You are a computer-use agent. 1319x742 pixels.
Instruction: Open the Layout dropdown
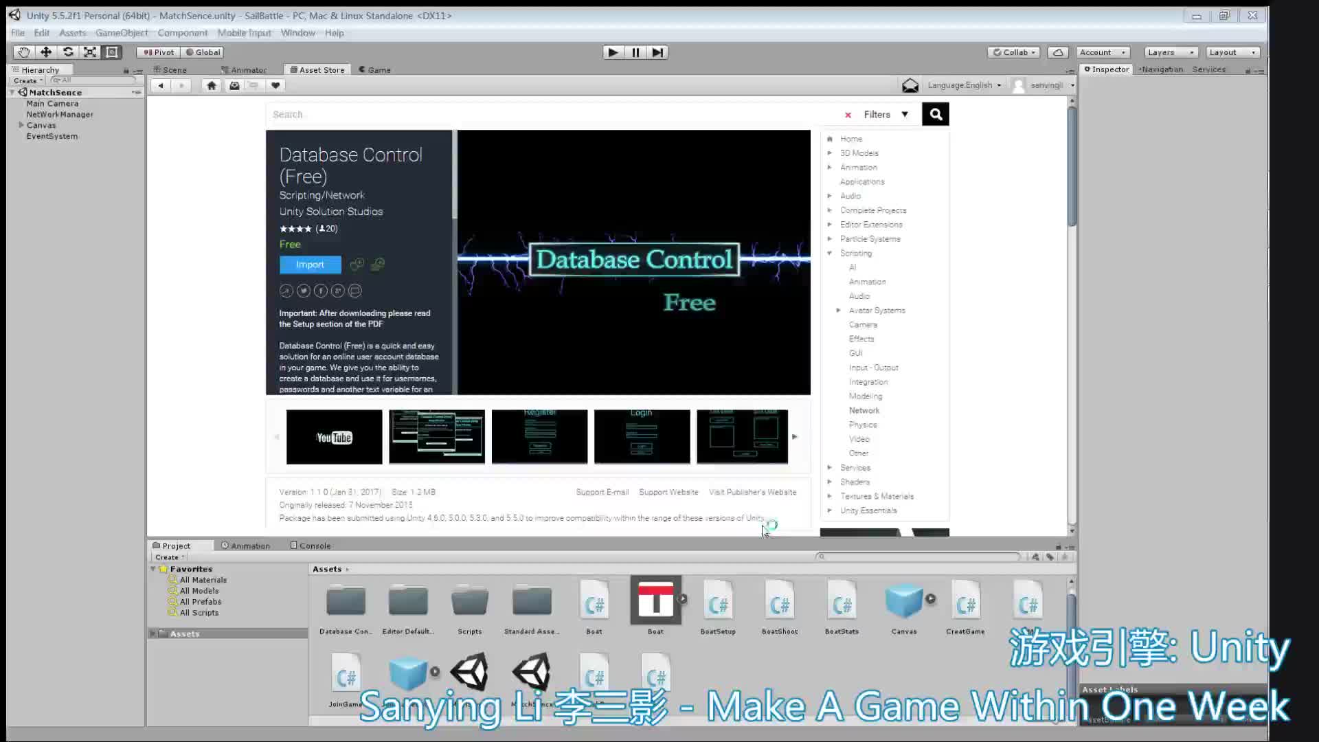coord(1232,52)
